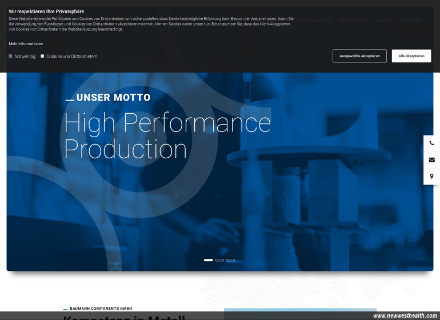Click the phone icon on right sidebar
440x320 pixels.
pos(431,143)
